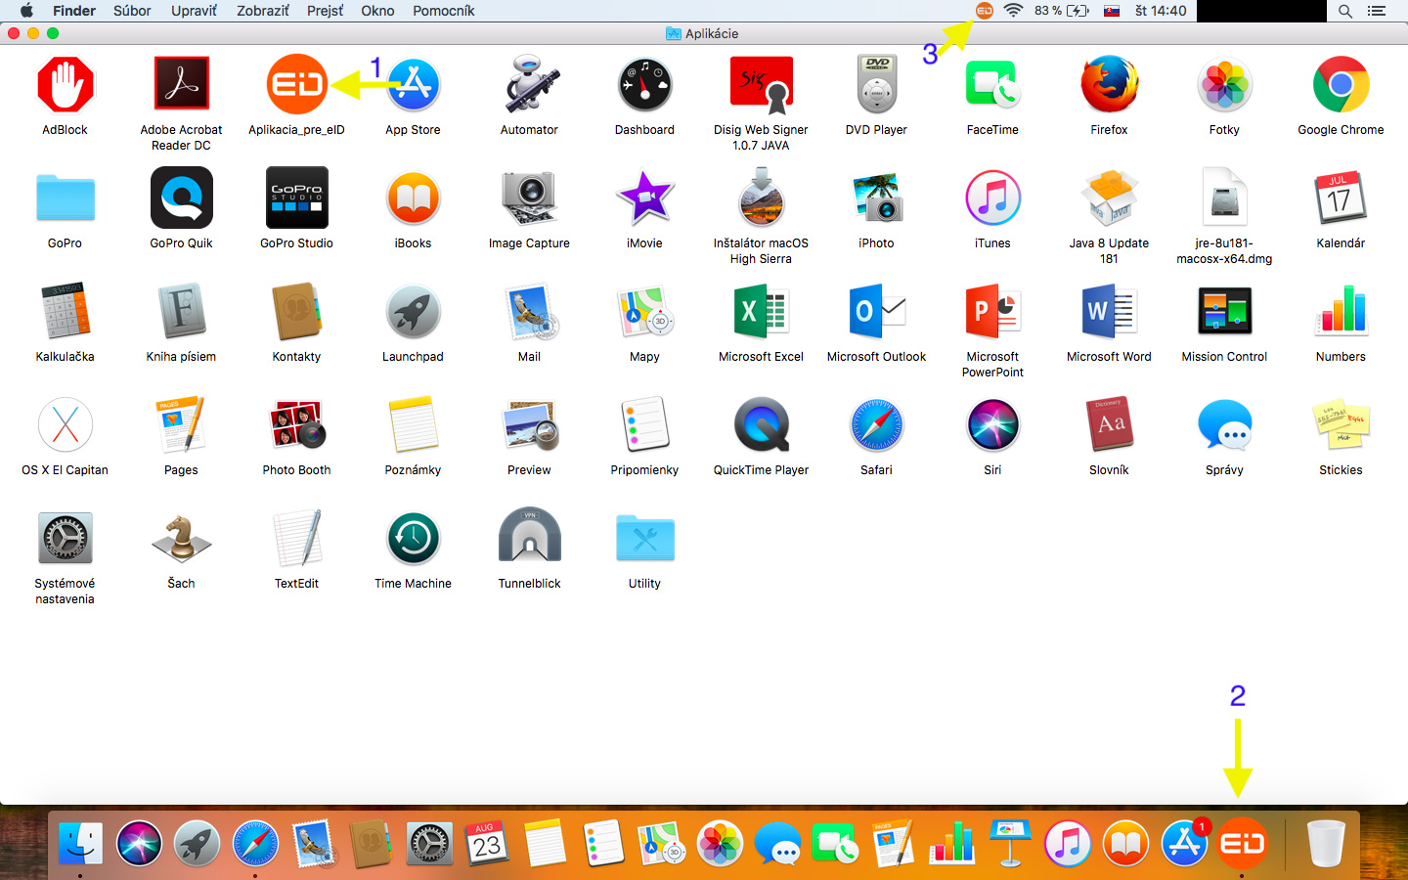
Task: Launch FaceTime from the Aplikácie folder window
Action: click(992, 85)
